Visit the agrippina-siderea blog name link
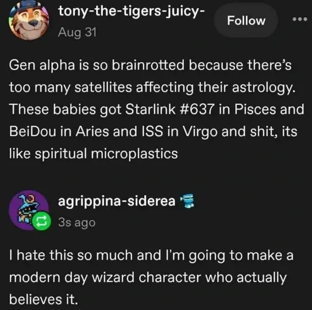 (x=117, y=201)
